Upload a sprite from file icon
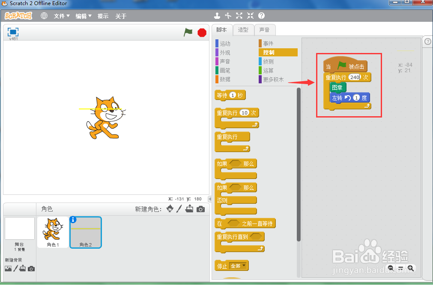Image resolution: width=433 pixels, height=285 pixels. (x=189, y=209)
